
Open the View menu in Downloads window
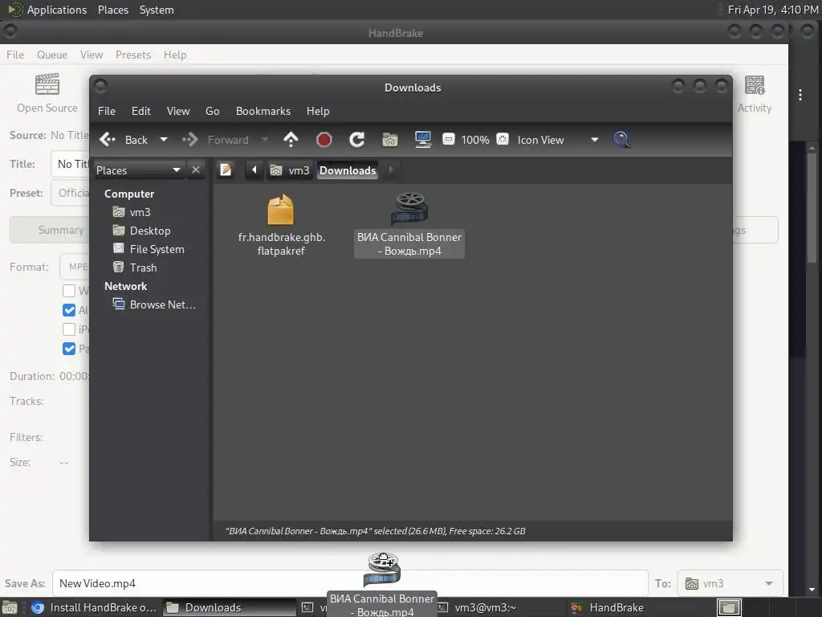(178, 111)
